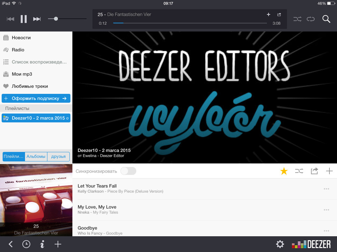This screenshot has height=252, width=337.
Task: Toggle shuffle in the top player bar
Action: (297, 19)
